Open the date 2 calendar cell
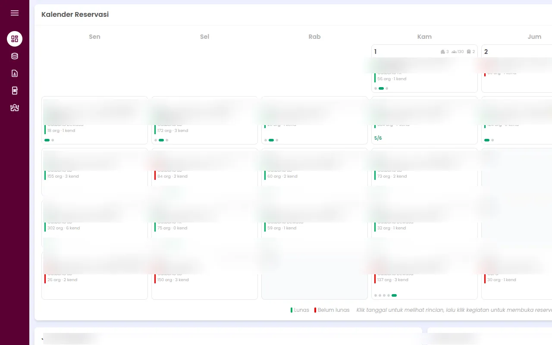The image size is (552, 345). point(517,69)
